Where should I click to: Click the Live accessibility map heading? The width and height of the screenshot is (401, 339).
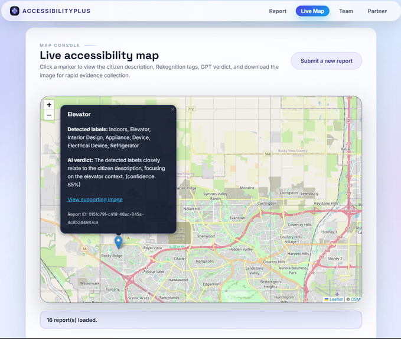pyautogui.click(x=99, y=56)
